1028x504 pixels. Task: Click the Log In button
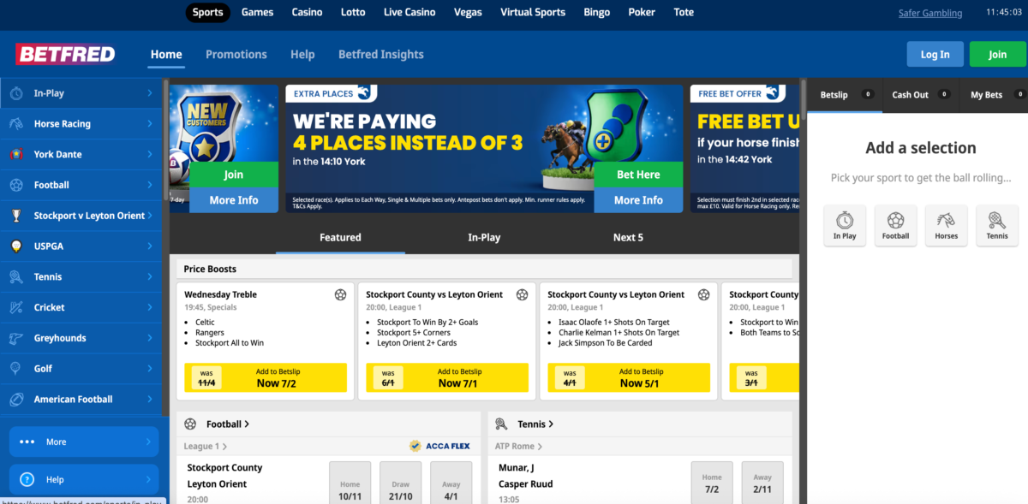935,54
